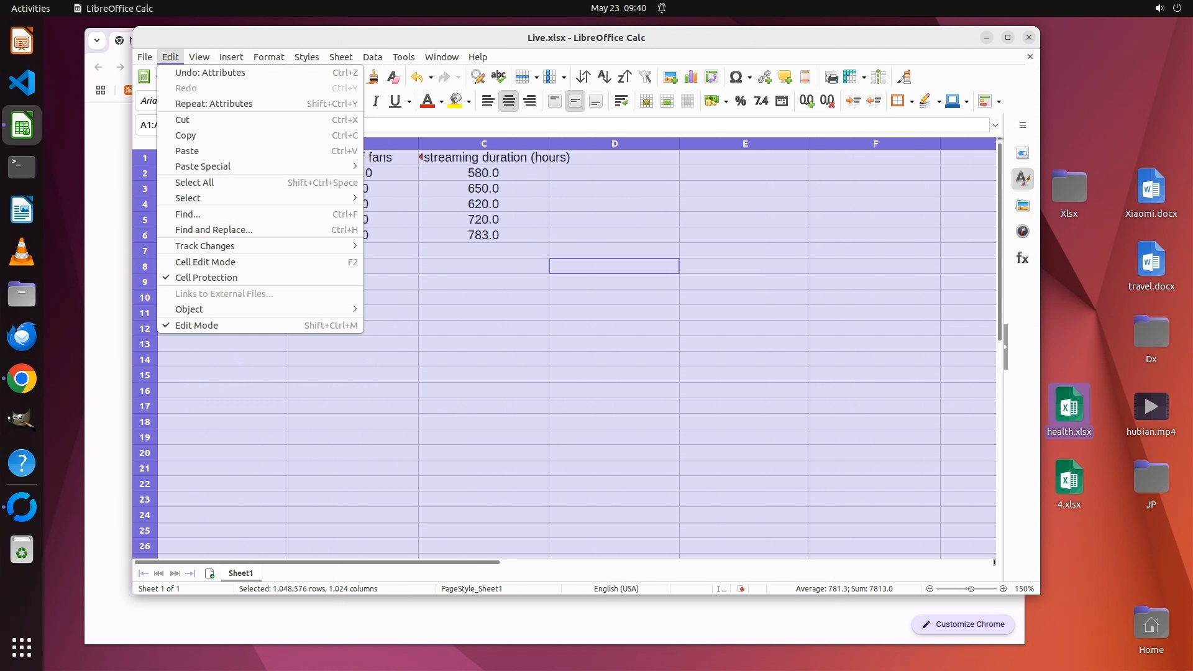Click the zoom slider in status bar
This screenshot has height=671, width=1193.
pos(970,589)
